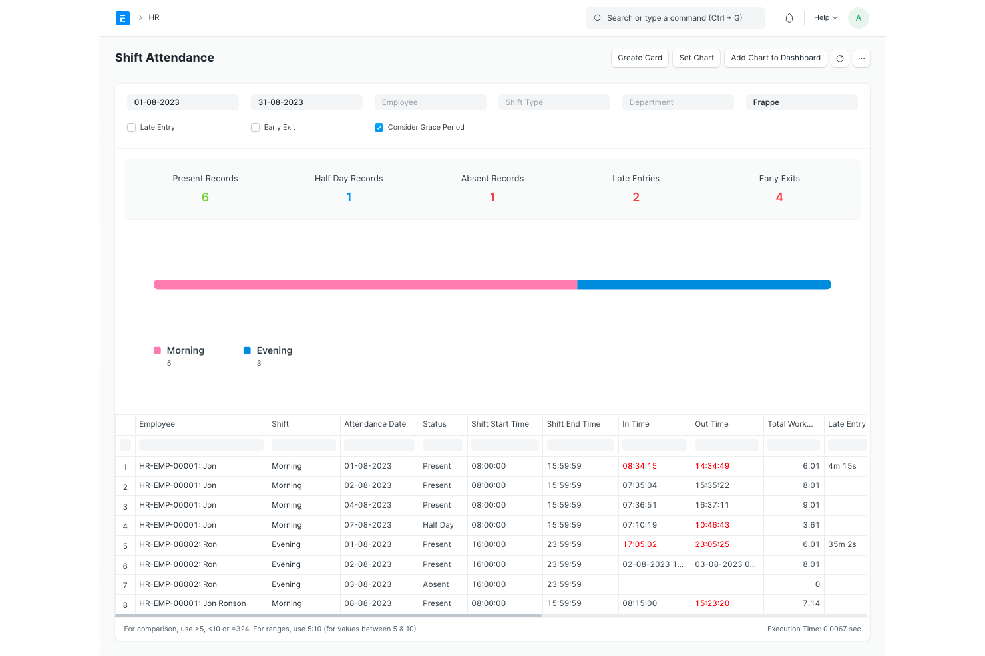Filter the Shift column
985x656 pixels.
click(303, 445)
